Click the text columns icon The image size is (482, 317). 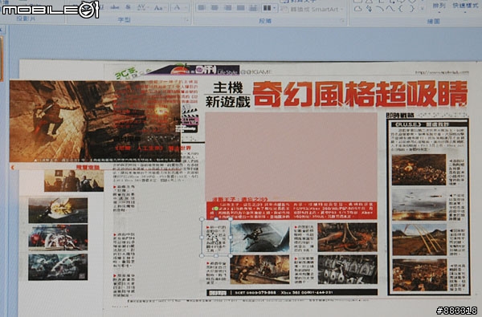click(x=267, y=8)
